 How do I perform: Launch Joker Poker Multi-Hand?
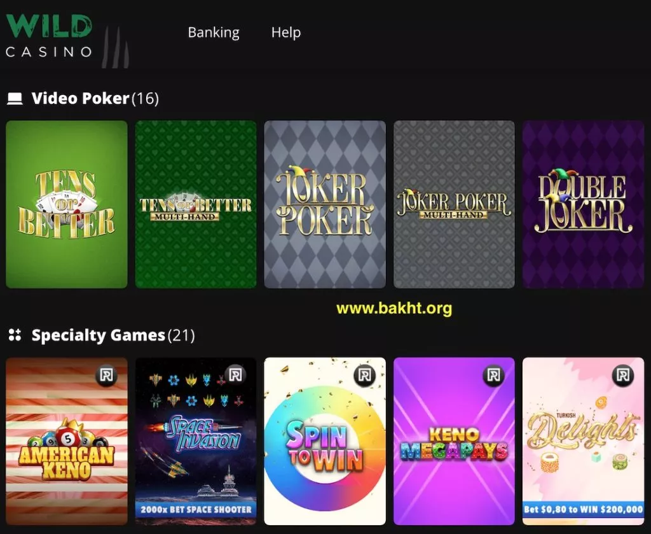454,204
